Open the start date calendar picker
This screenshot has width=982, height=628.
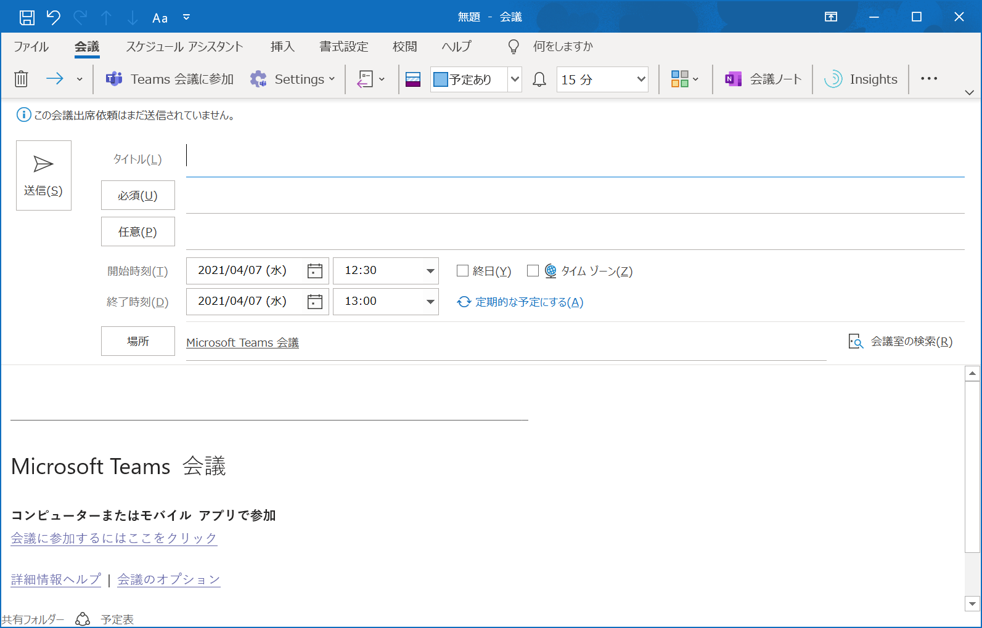coord(315,271)
